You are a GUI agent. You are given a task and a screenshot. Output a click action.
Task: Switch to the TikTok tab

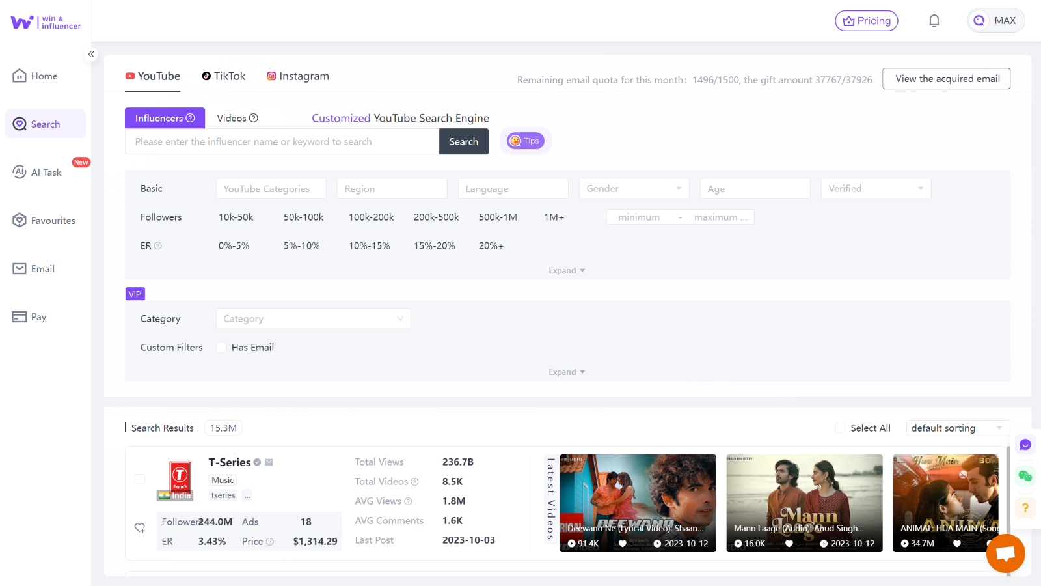(x=224, y=76)
